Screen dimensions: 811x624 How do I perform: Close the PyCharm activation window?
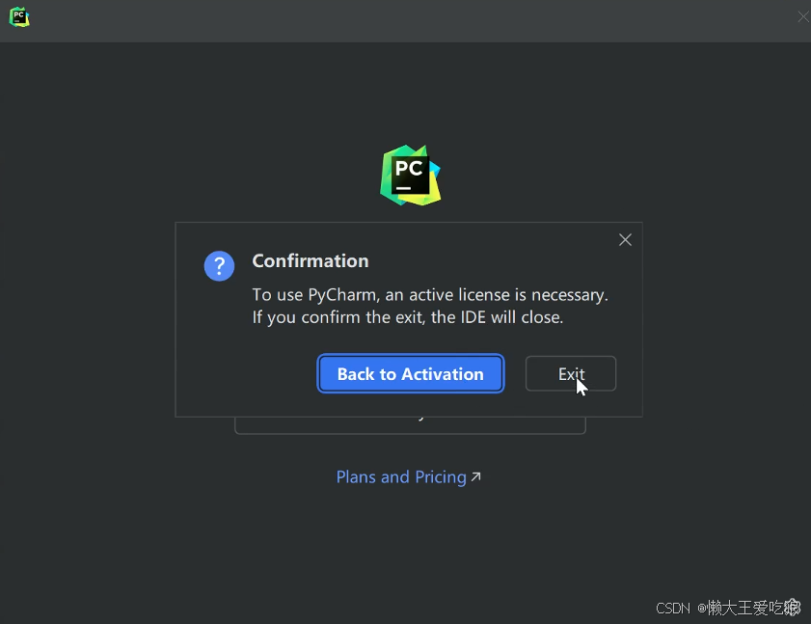(802, 17)
